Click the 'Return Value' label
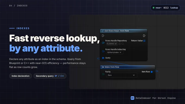The image size is (185, 104). click(137, 41)
